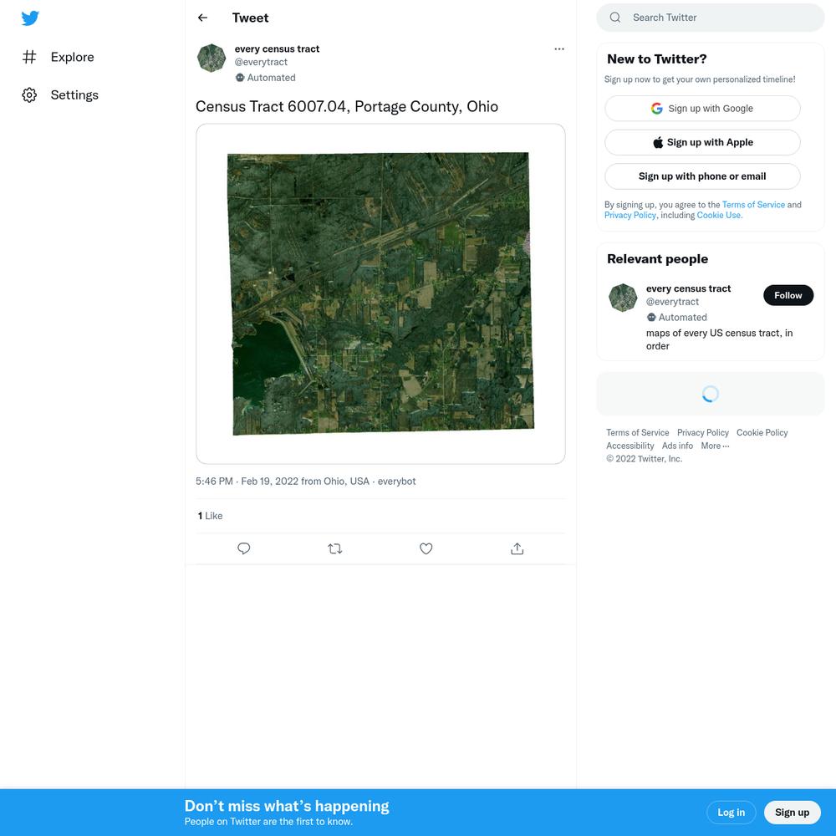Screen dimensions: 836x836
Task: Like the tweet with the heart icon
Action: pyautogui.click(x=426, y=548)
